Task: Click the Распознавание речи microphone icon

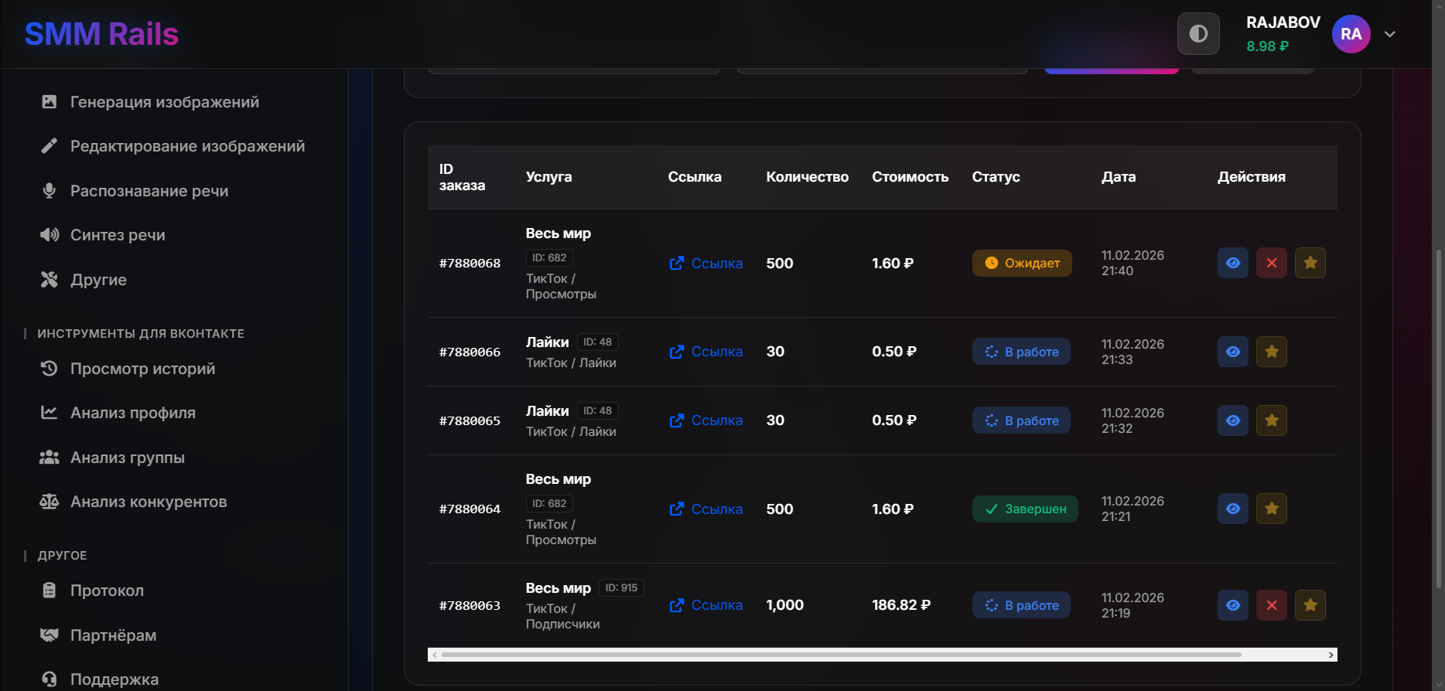Action: point(50,191)
